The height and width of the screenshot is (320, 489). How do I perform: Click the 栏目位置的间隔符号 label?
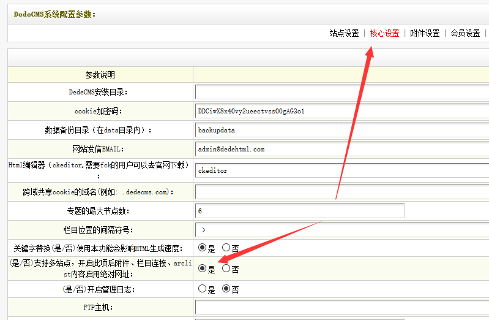coord(99,230)
